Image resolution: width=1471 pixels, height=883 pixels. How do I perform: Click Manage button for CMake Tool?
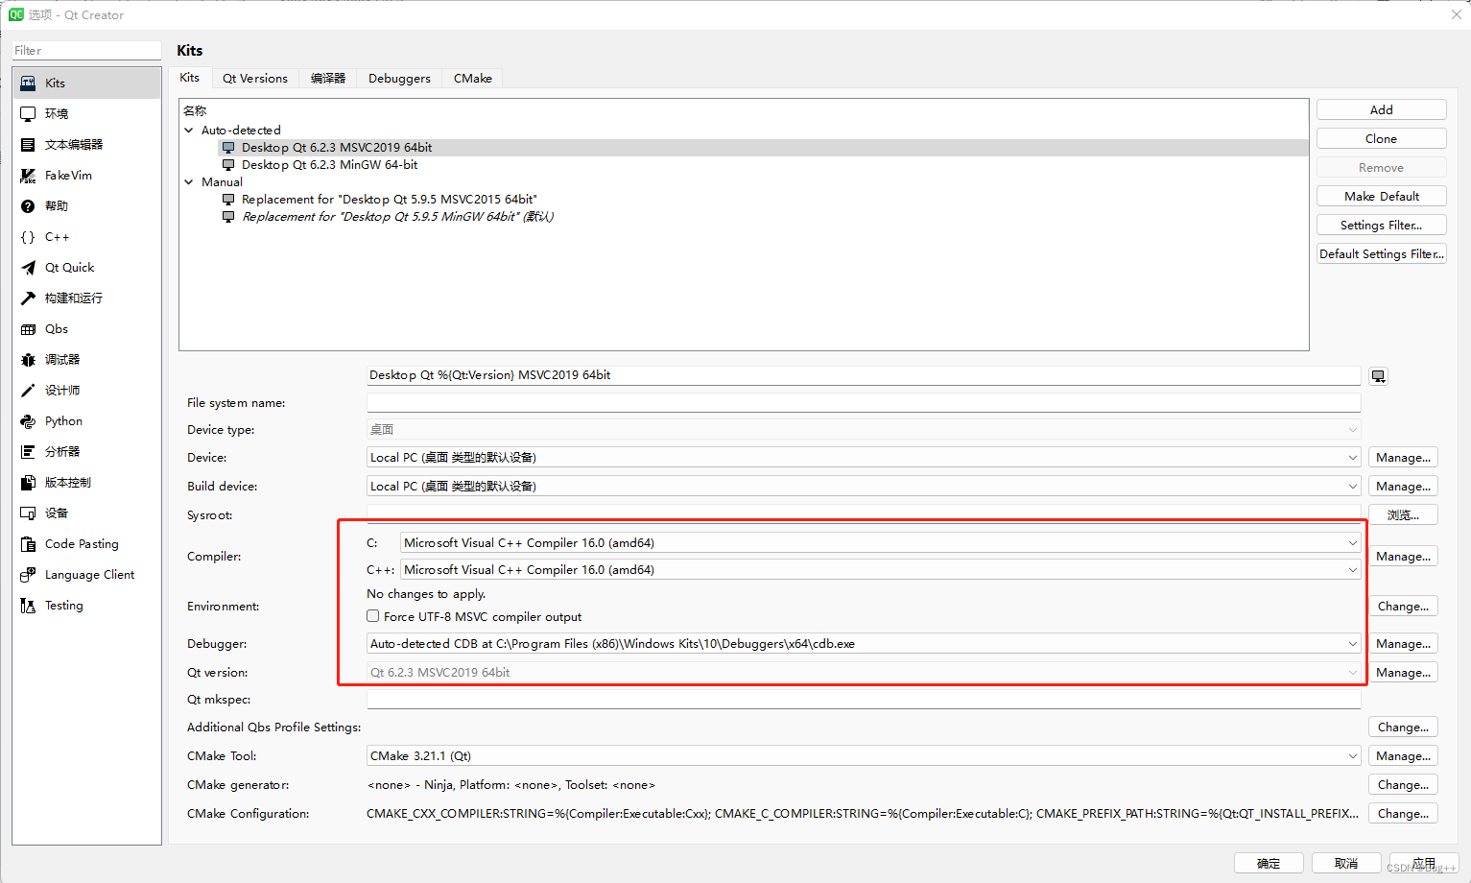[1403, 755]
